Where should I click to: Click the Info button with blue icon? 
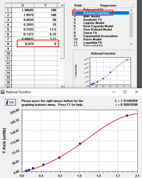[x=10, y=102]
